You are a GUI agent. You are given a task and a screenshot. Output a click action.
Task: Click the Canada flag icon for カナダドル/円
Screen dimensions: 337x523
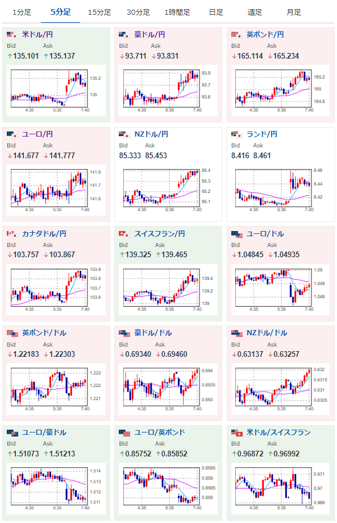pos(13,234)
